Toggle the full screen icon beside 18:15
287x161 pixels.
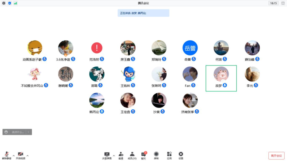point(283,3)
